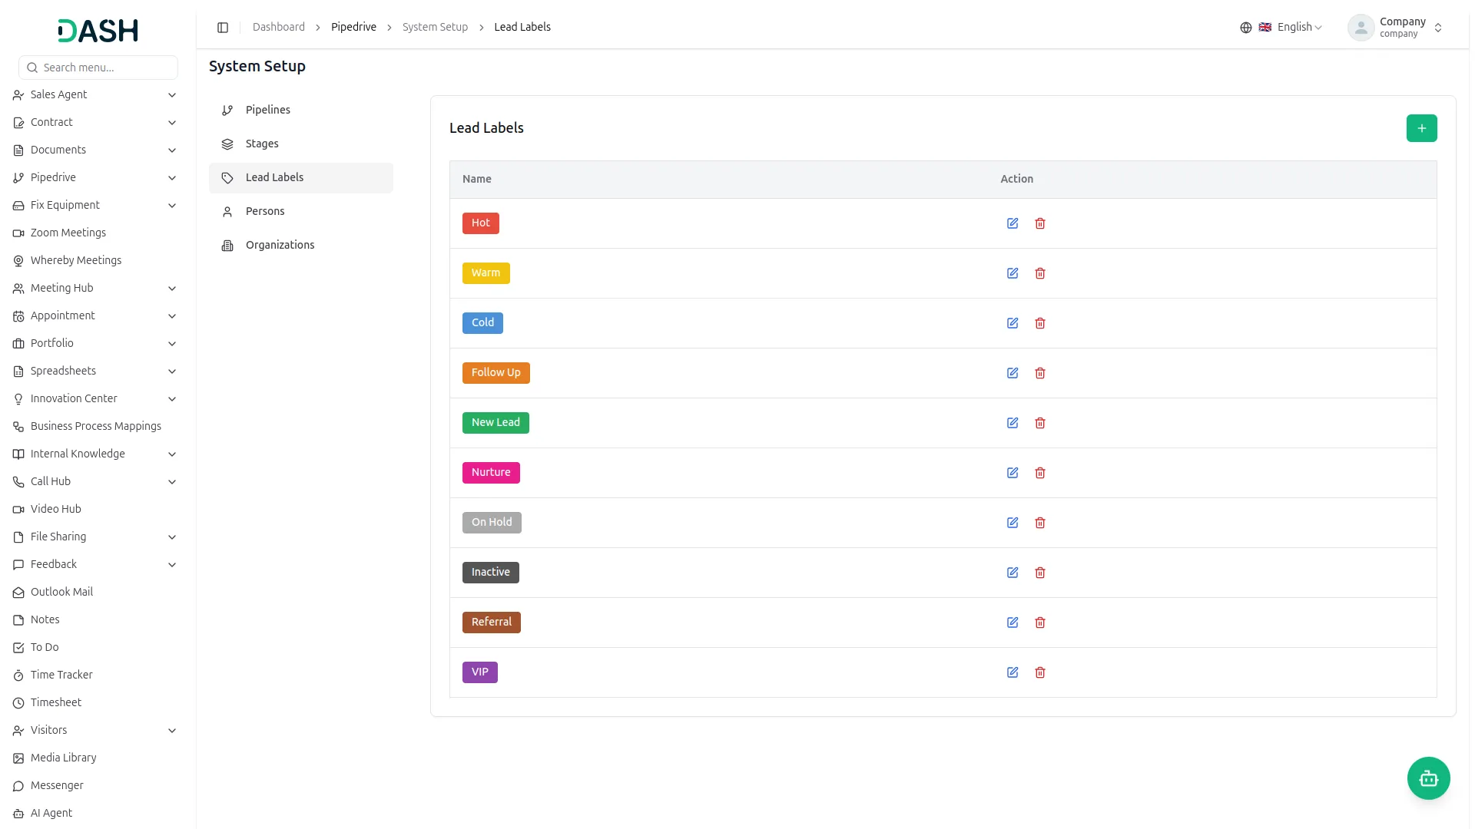This screenshot has width=1475, height=829.
Task: Expand the Contract menu
Action: point(95,122)
